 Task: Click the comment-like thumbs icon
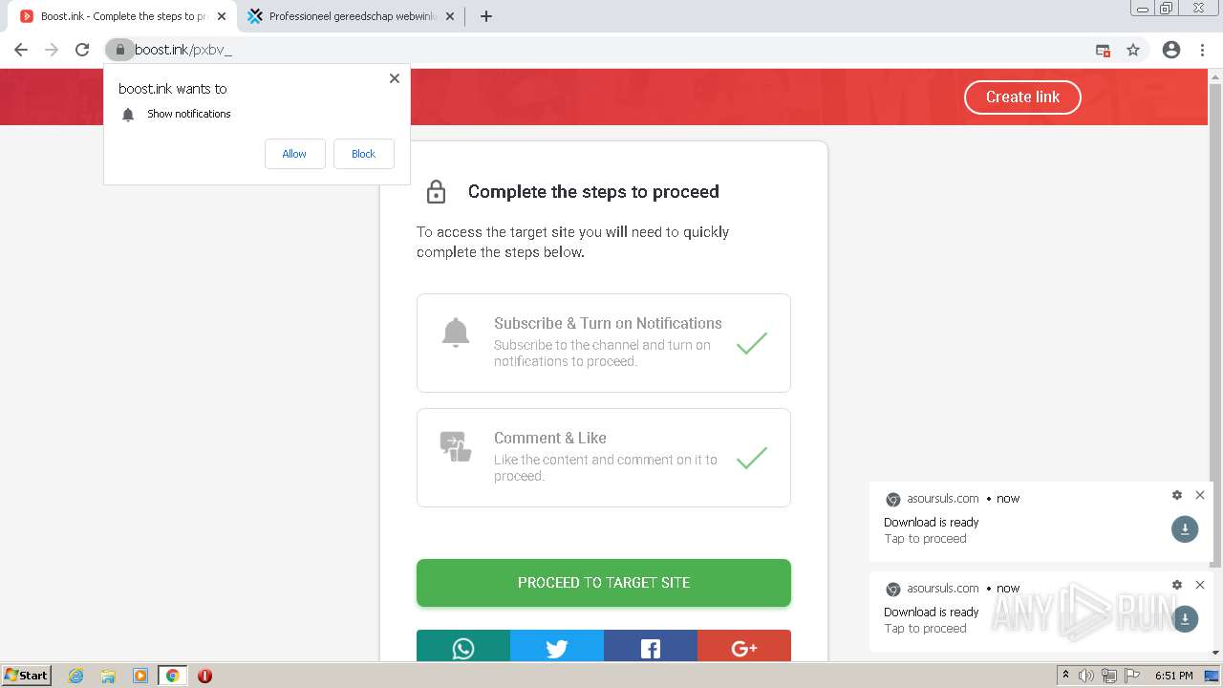[x=456, y=446]
